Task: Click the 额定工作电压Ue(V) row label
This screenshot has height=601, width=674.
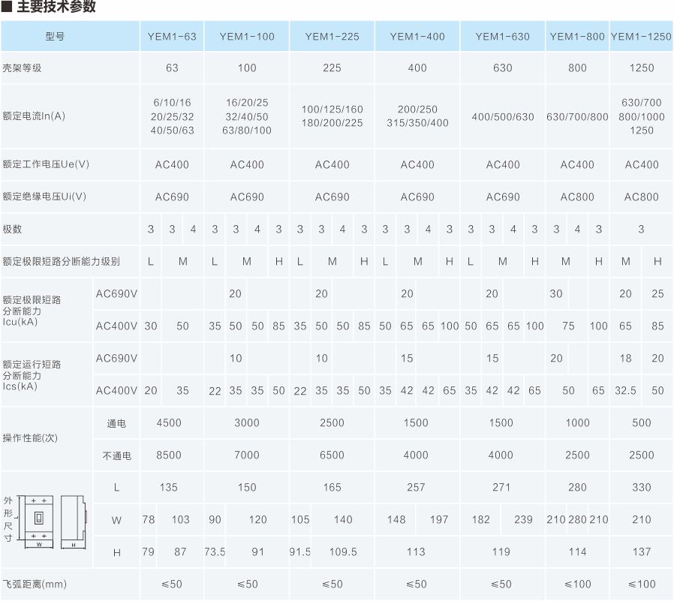Action: (46, 164)
